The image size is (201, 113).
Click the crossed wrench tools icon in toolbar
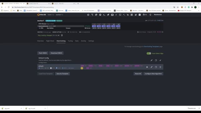point(136,15)
